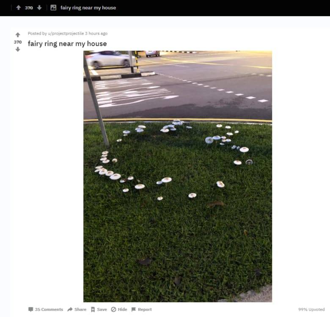Downvote the post below the 370 score

pyautogui.click(x=18, y=49)
